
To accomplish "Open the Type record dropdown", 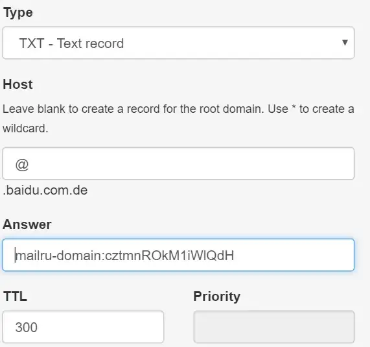I will coord(178,43).
